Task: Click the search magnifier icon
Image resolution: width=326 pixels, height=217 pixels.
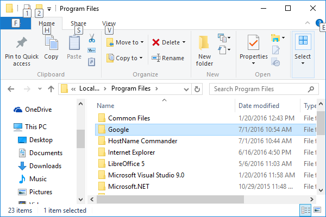Action: (x=311, y=89)
